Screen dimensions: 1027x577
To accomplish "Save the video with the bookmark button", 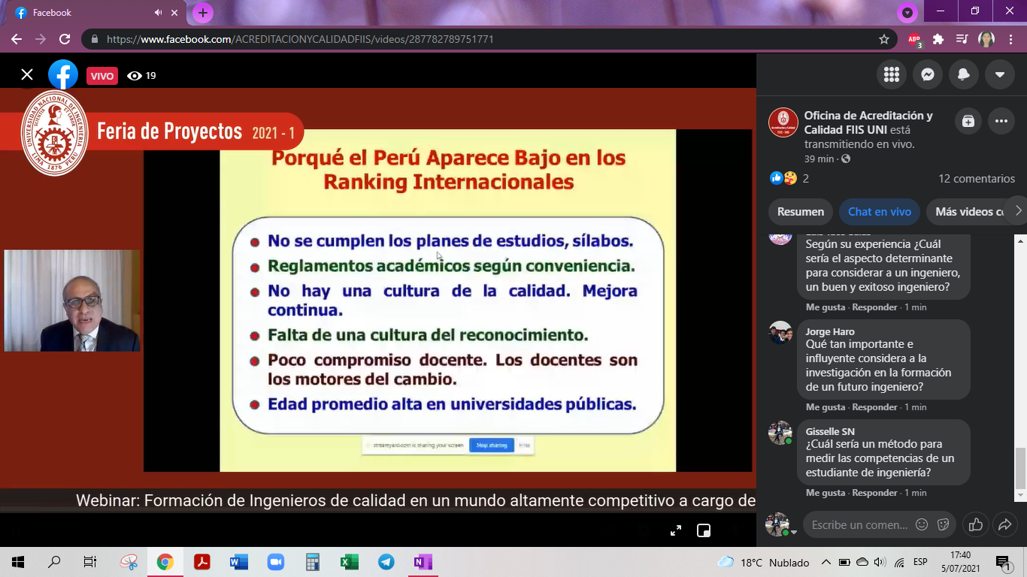I will pyautogui.click(x=968, y=121).
